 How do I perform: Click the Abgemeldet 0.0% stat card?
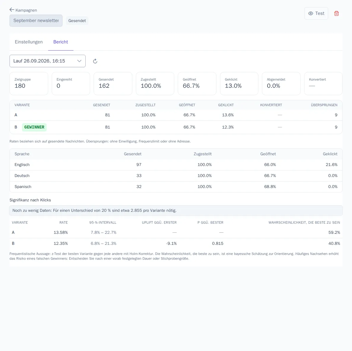pyautogui.click(x=281, y=84)
